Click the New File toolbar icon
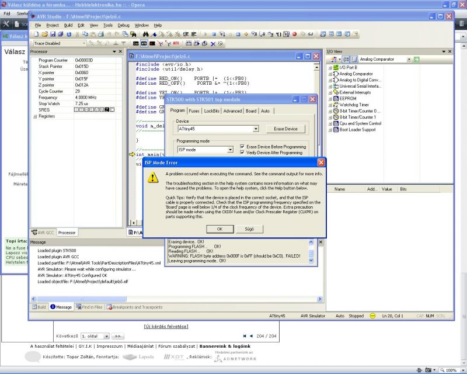The image size is (467, 374). tap(36, 34)
